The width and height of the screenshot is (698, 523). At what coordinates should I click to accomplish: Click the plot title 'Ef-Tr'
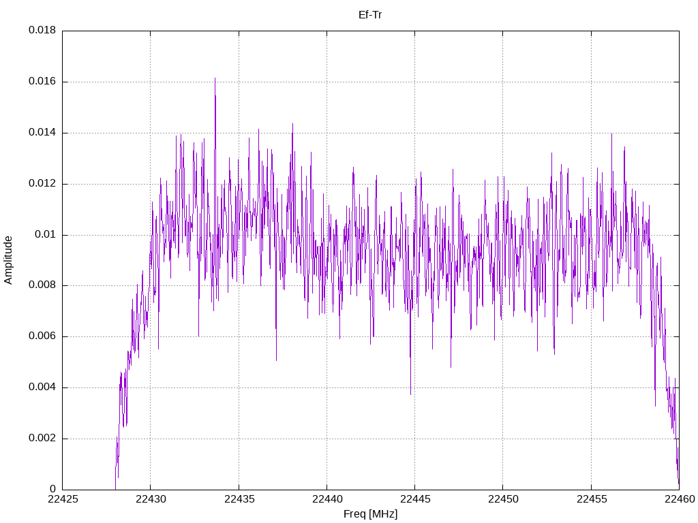tap(370, 15)
